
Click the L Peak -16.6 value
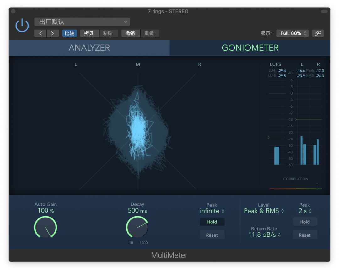(x=301, y=71)
